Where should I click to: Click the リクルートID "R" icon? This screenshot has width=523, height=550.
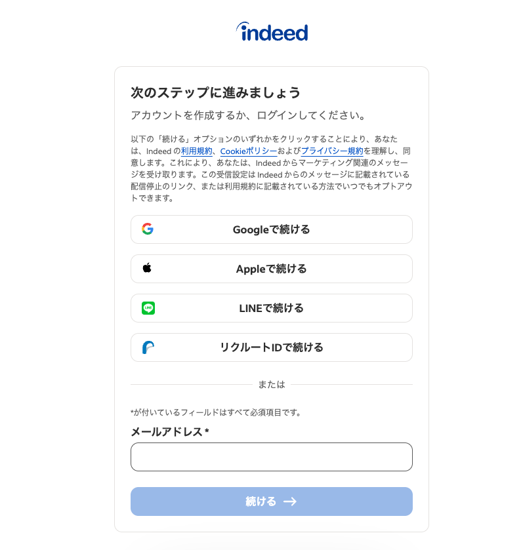coord(148,347)
